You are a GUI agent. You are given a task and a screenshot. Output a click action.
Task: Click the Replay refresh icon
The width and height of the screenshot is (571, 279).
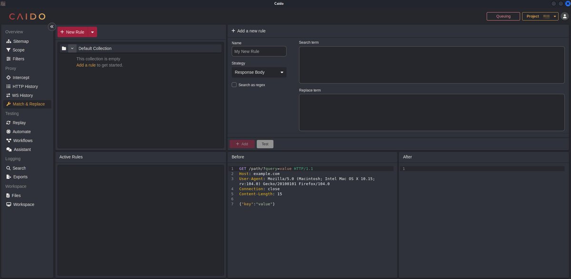point(9,123)
